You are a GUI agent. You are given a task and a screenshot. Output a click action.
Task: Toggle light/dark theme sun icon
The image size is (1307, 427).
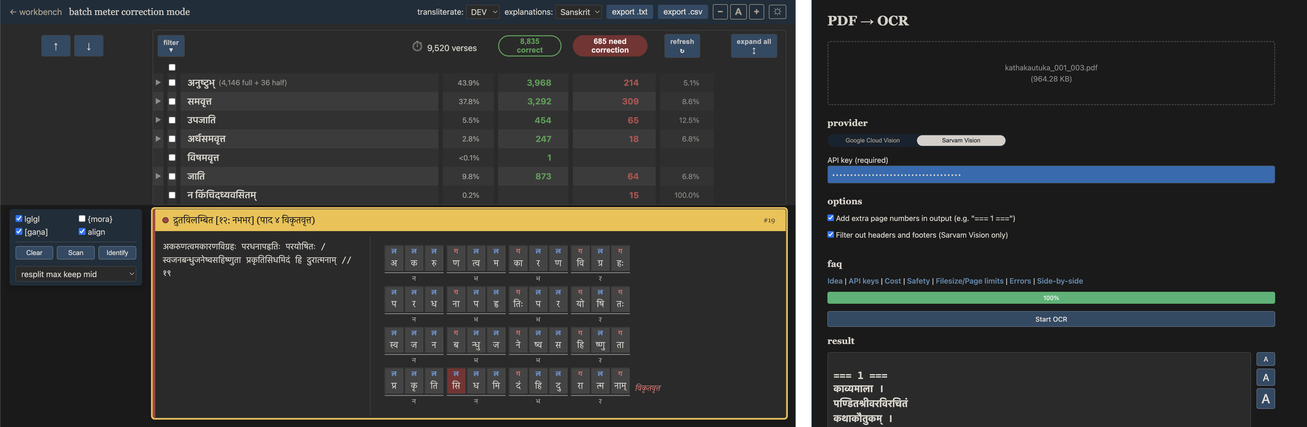[777, 12]
